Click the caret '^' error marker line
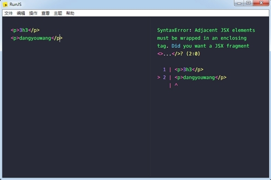271x180 pixels. [x=173, y=85]
